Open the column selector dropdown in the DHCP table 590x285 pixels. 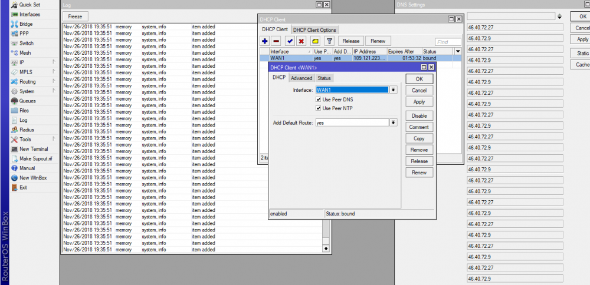tap(458, 52)
